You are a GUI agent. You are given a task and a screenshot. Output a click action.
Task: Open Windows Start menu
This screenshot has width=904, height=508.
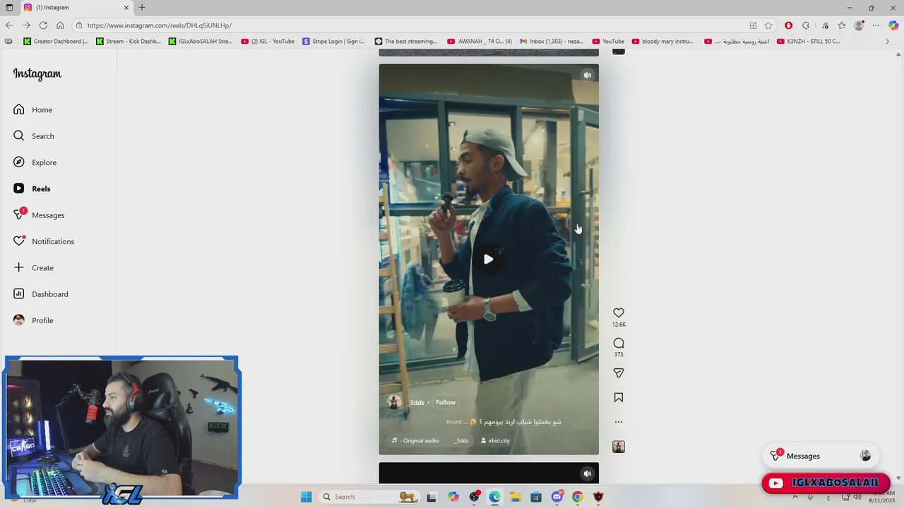(x=306, y=497)
